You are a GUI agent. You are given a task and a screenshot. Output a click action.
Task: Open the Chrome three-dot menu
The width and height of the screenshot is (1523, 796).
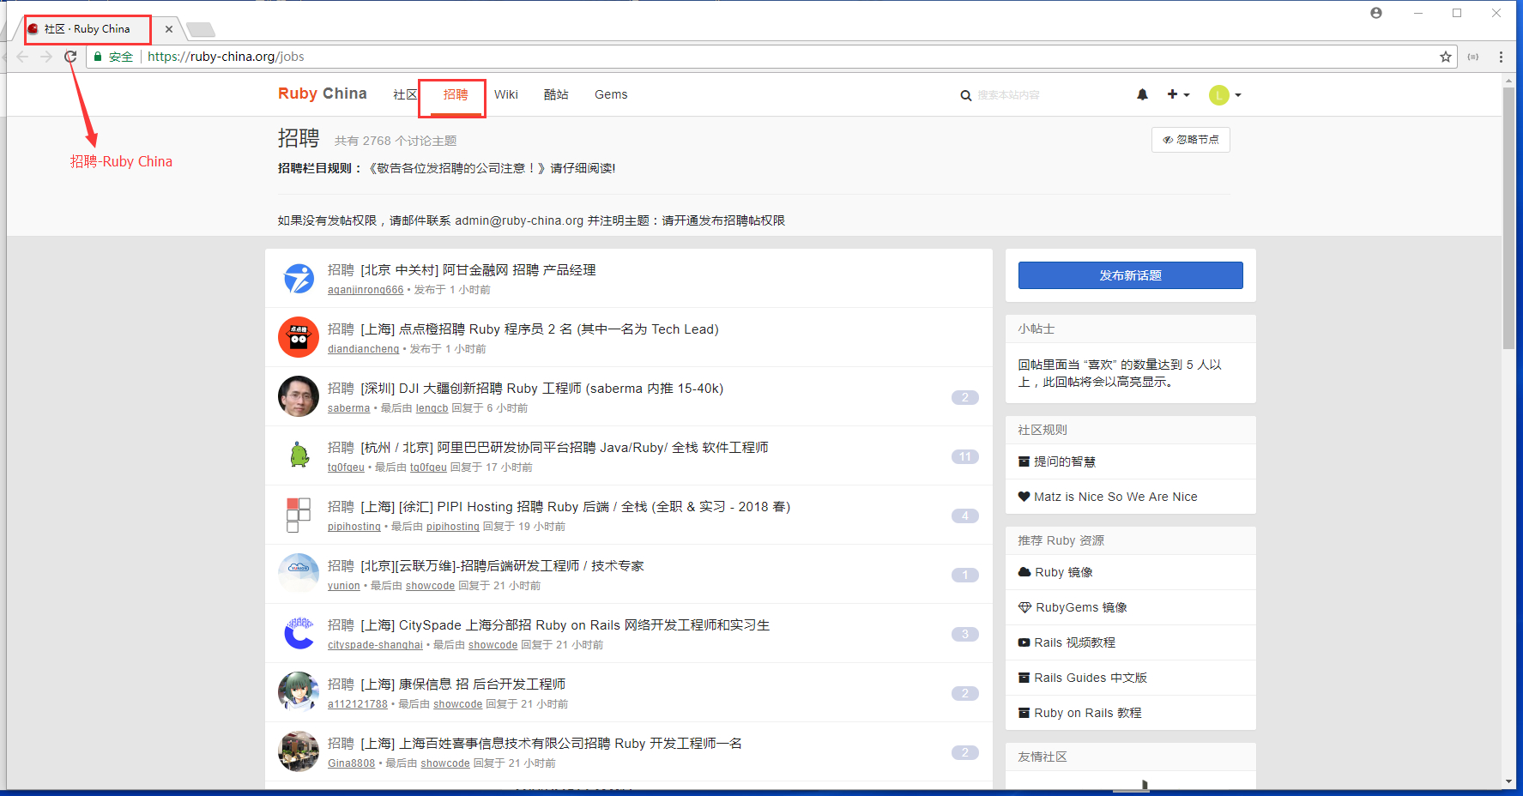(x=1501, y=57)
